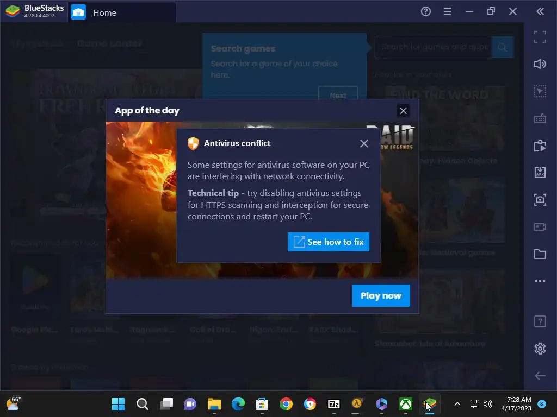
Task: Open the sidebar help box icon
Action: click(540, 321)
